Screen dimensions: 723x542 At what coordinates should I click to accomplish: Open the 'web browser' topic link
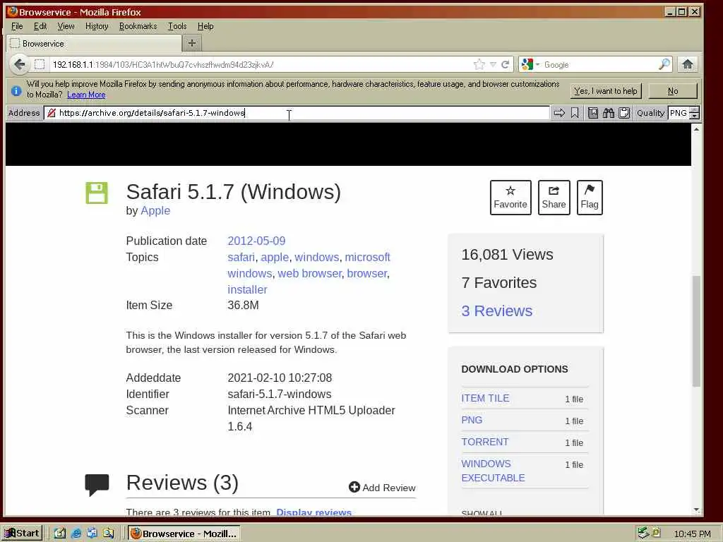[x=309, y=273]
